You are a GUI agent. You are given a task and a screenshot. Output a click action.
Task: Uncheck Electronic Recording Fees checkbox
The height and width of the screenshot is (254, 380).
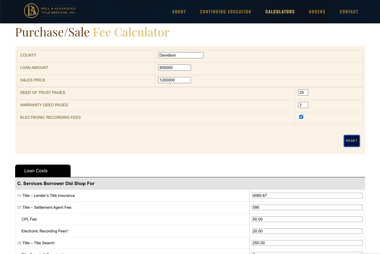pyautogui.click(x=301, y=117)
